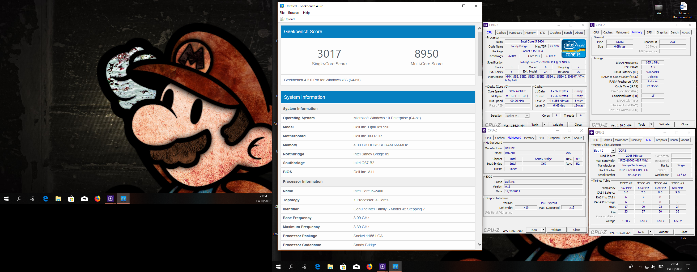Click the Part Number field 'NT2GC64B88G0NF-CG'

click(634, 170)
